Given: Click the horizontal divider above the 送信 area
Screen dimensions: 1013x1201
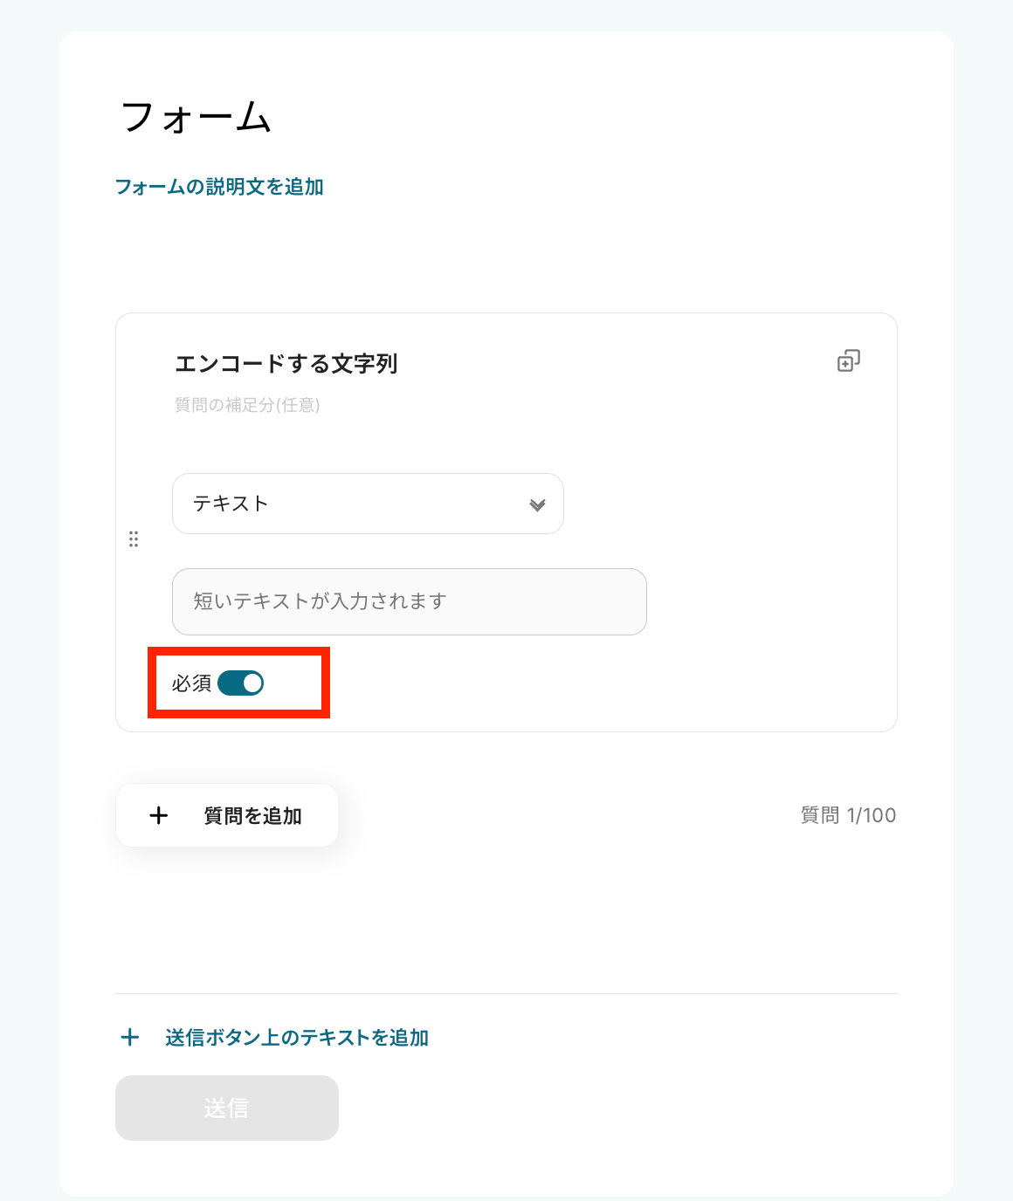Looking at the screenshot, I should pos(507,993).
